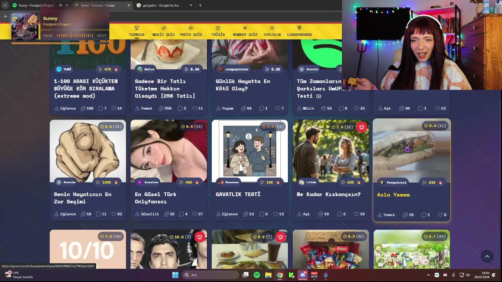The image size is (502, 282).
Task: Open the Günlük Hayatta En Kötü Olay? quiz
Action: pyautogui.click(x=243, y=85)
